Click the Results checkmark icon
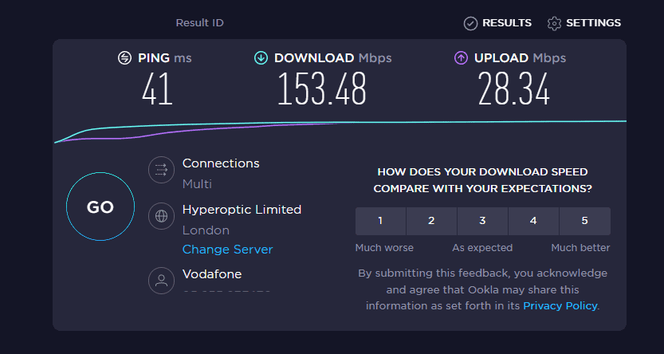Image resolution: width=664 pixels, height=354 pixels. pos(470,23)
